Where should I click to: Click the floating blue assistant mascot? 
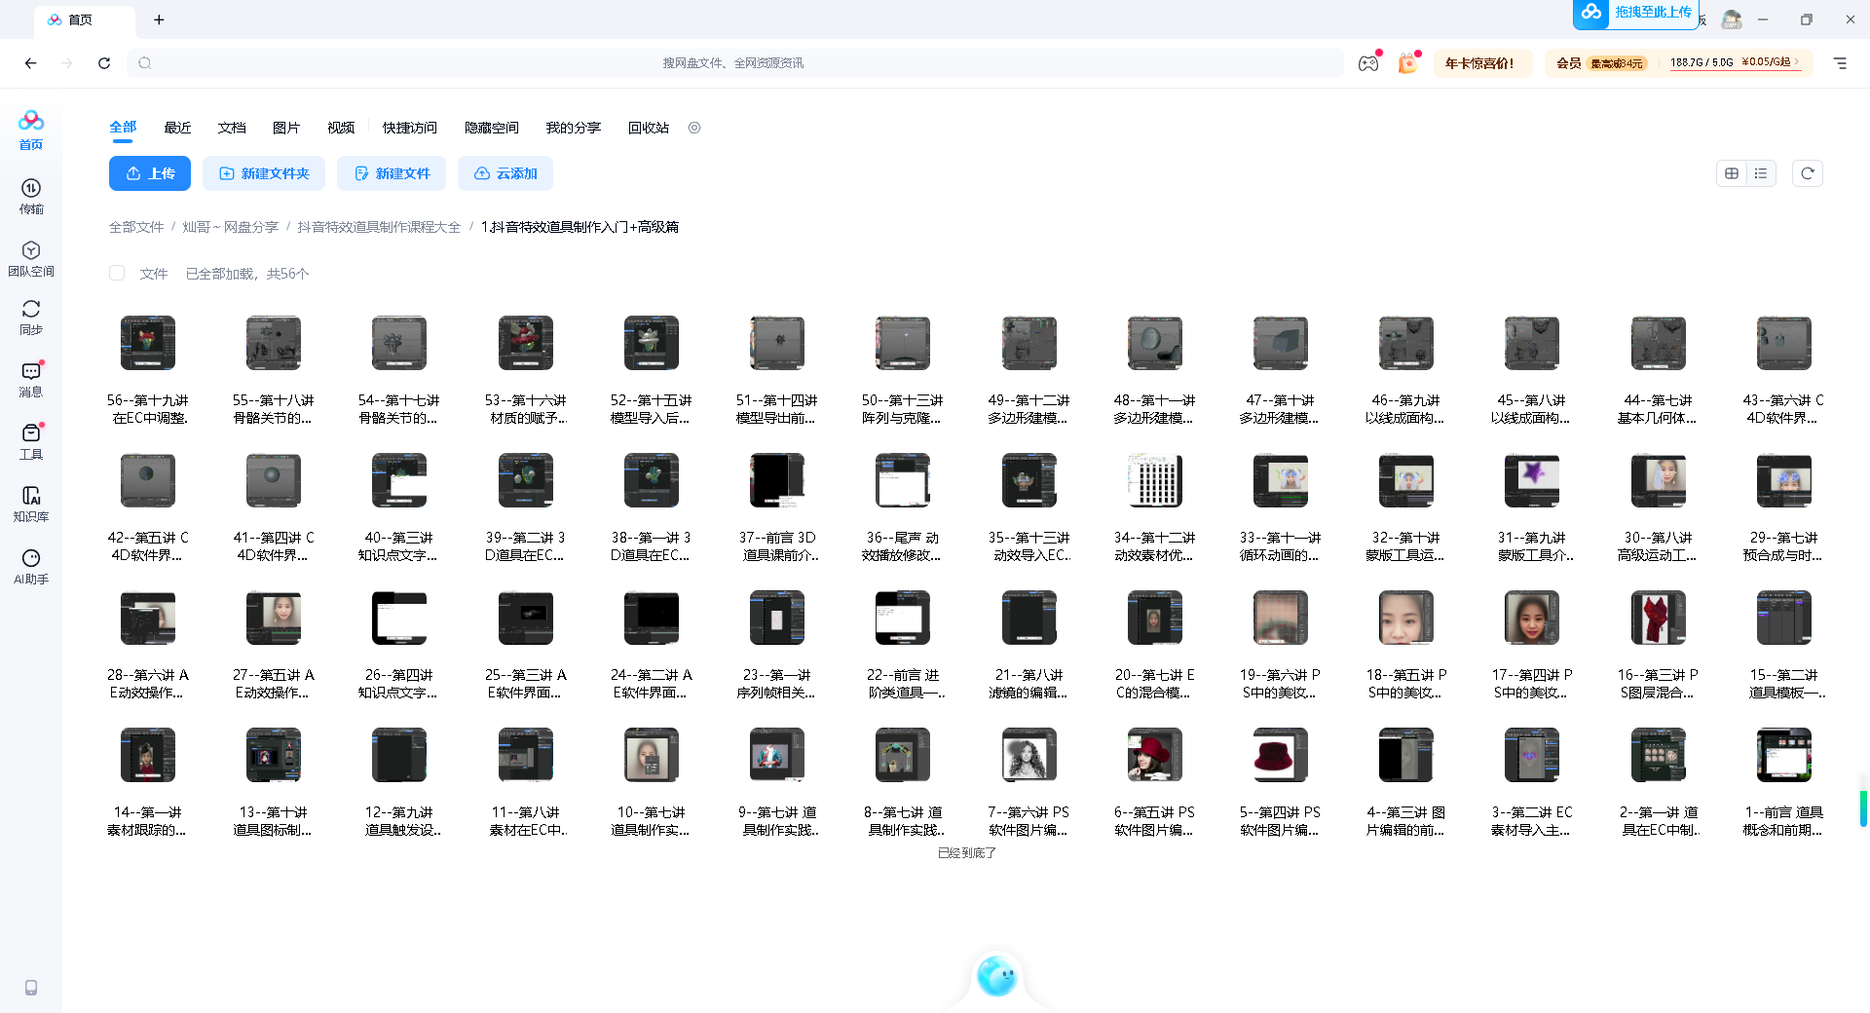(996, 975)
